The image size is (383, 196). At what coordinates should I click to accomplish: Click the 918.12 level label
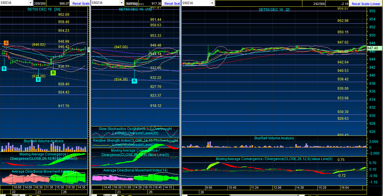156,106
